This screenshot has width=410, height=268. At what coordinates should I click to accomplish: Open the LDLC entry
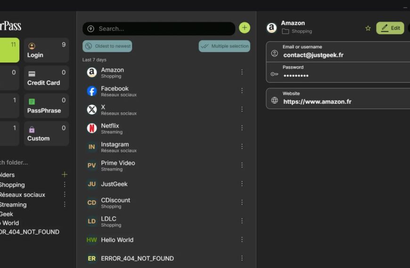(166, 221)
